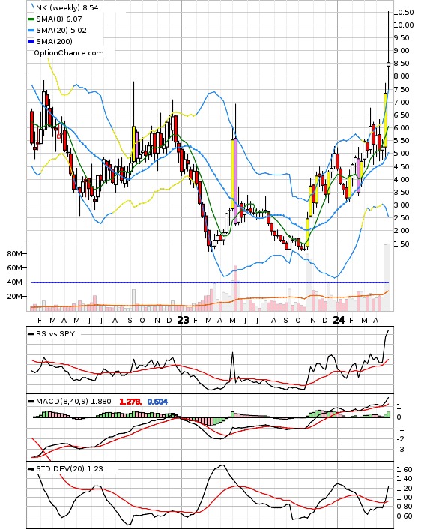Image resolution: width=424 pixels, height=529 pixels.
Task: Click the NK (weekly) 8.54 legend label
Action: coord(67,7)
